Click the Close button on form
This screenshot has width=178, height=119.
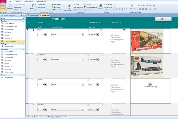[x=163, y=19]
